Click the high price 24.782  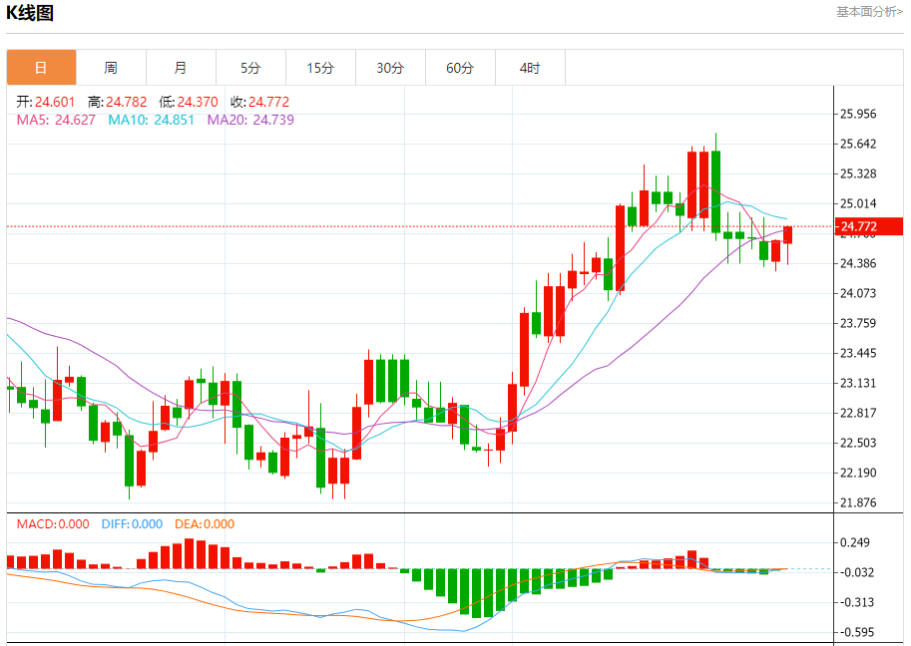click(x=126, y=102)
